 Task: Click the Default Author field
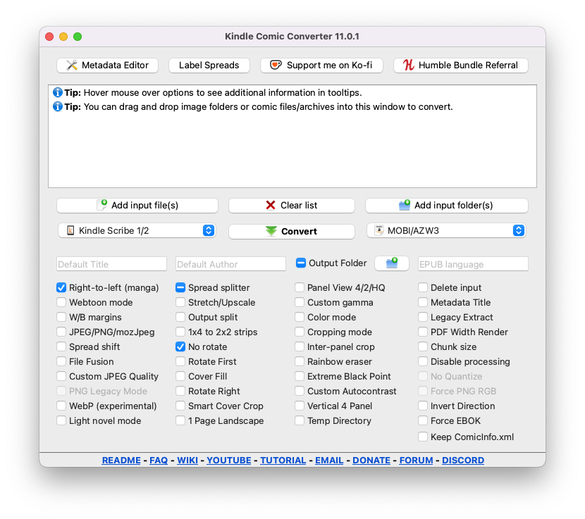(x=230, y=264)
